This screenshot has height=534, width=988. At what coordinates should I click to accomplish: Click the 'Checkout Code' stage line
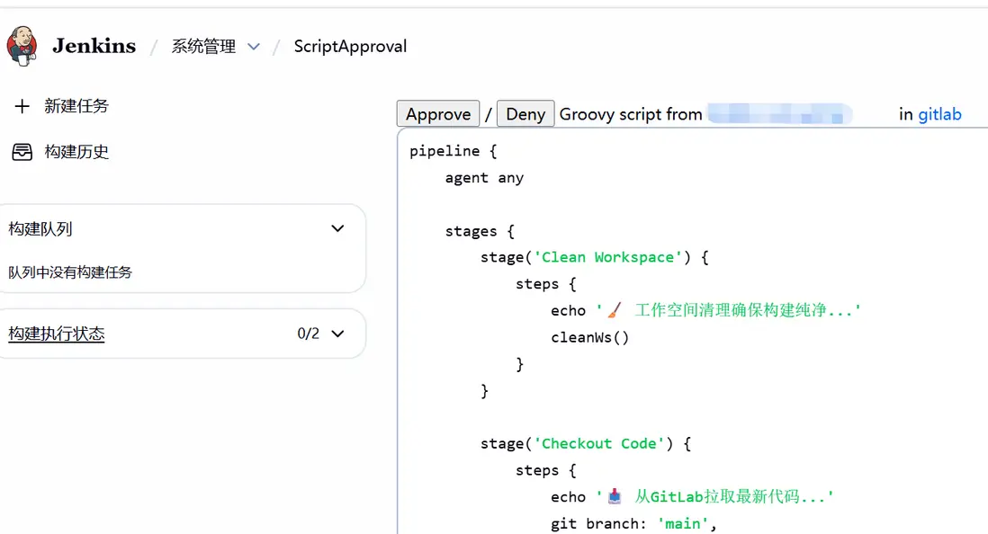[x=586, y=444]
